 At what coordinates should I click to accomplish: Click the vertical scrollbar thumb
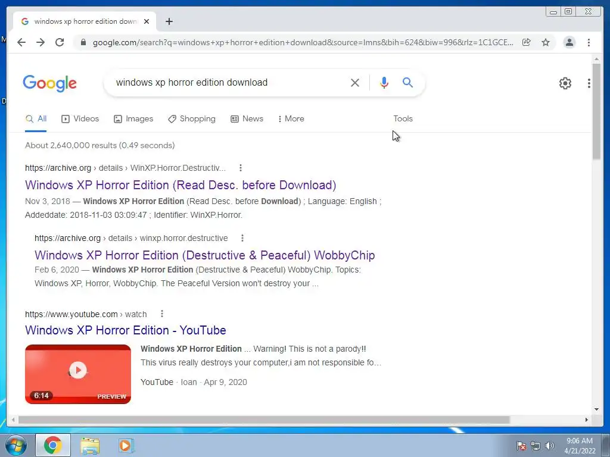(596, 111)
